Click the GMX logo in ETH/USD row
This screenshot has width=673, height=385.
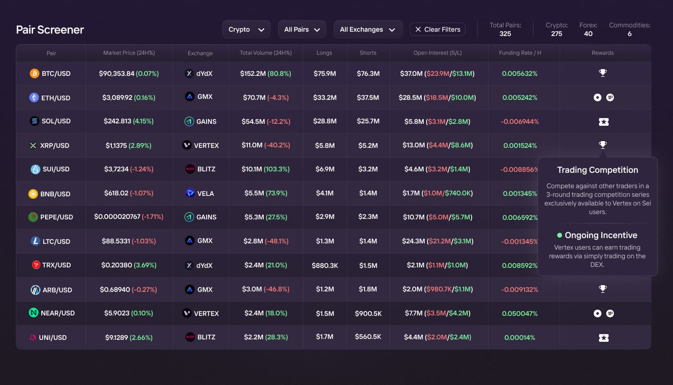tap(190, 96)
